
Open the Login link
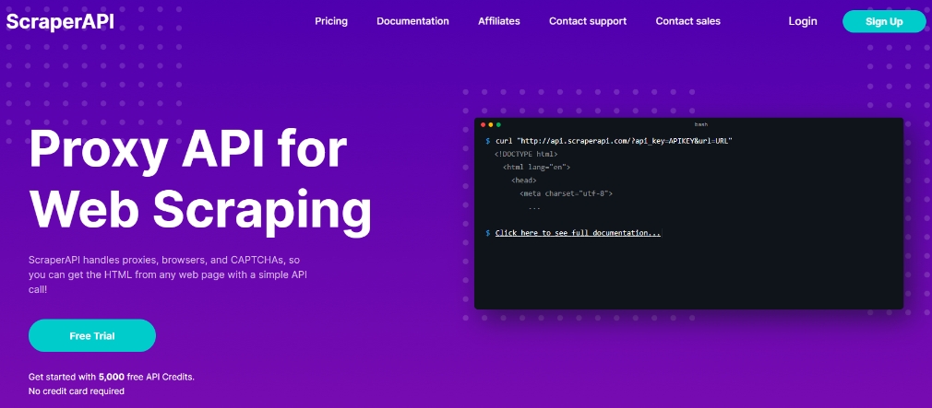803,21
